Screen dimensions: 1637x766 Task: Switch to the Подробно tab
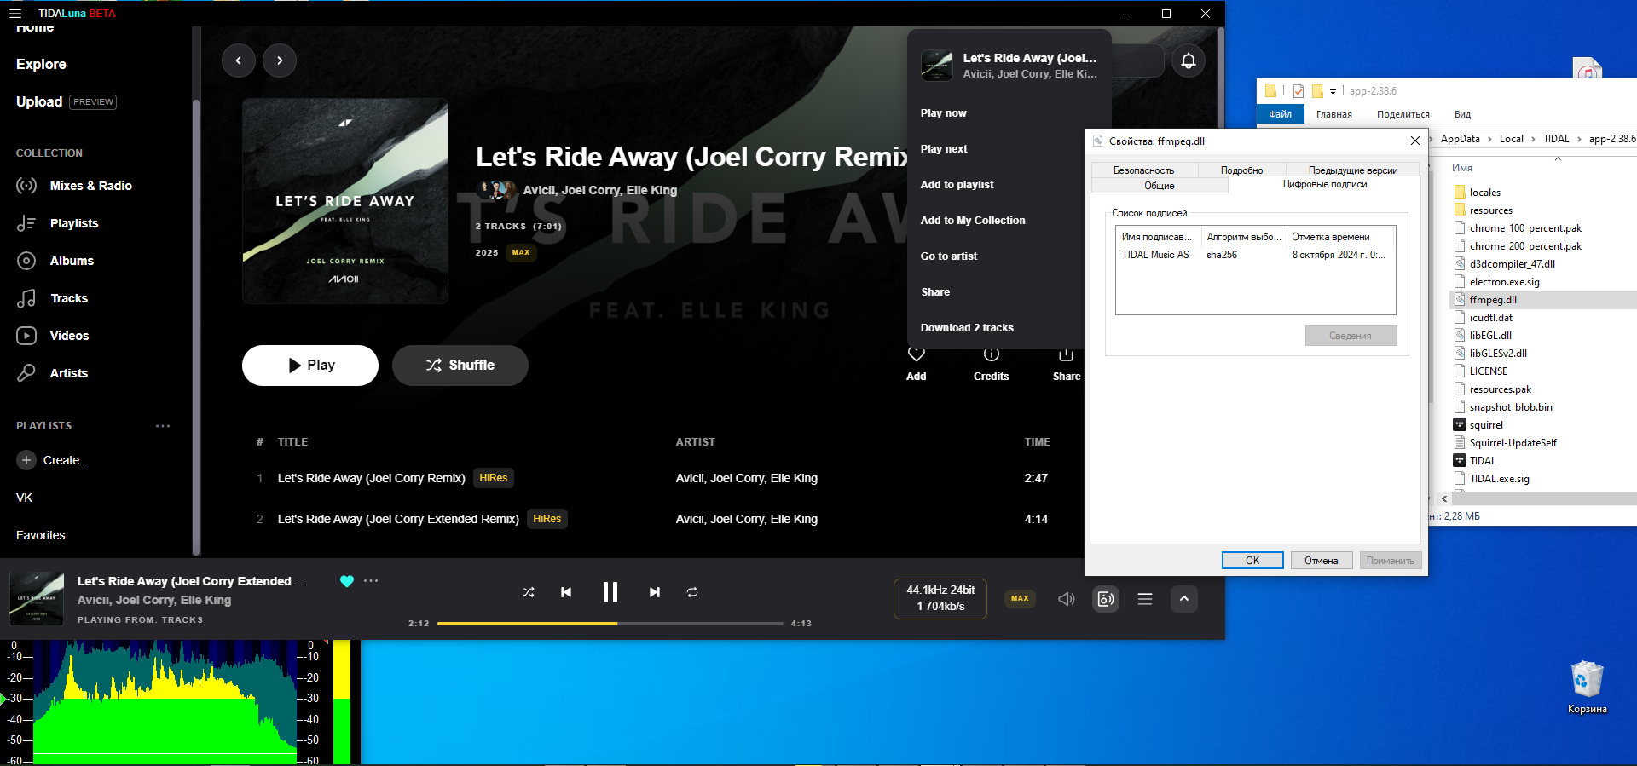(1241, 170)
